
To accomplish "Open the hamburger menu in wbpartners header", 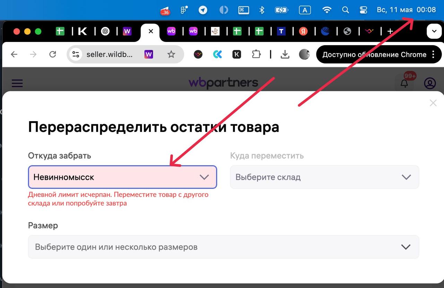I will 17,83.
